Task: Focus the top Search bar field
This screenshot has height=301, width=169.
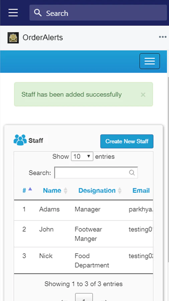Action: [98, 13]
